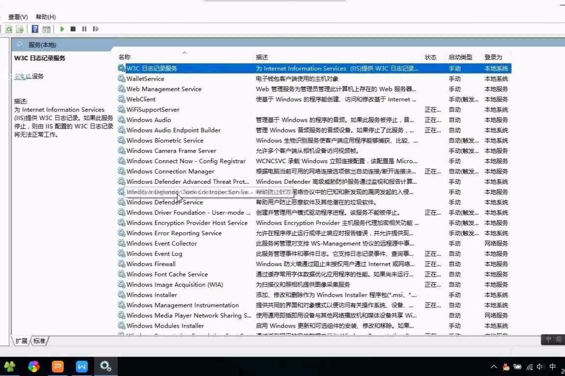The image size is (565, 376).
Task: Click the blue Help toolbar icon
Action: [35, 29]
